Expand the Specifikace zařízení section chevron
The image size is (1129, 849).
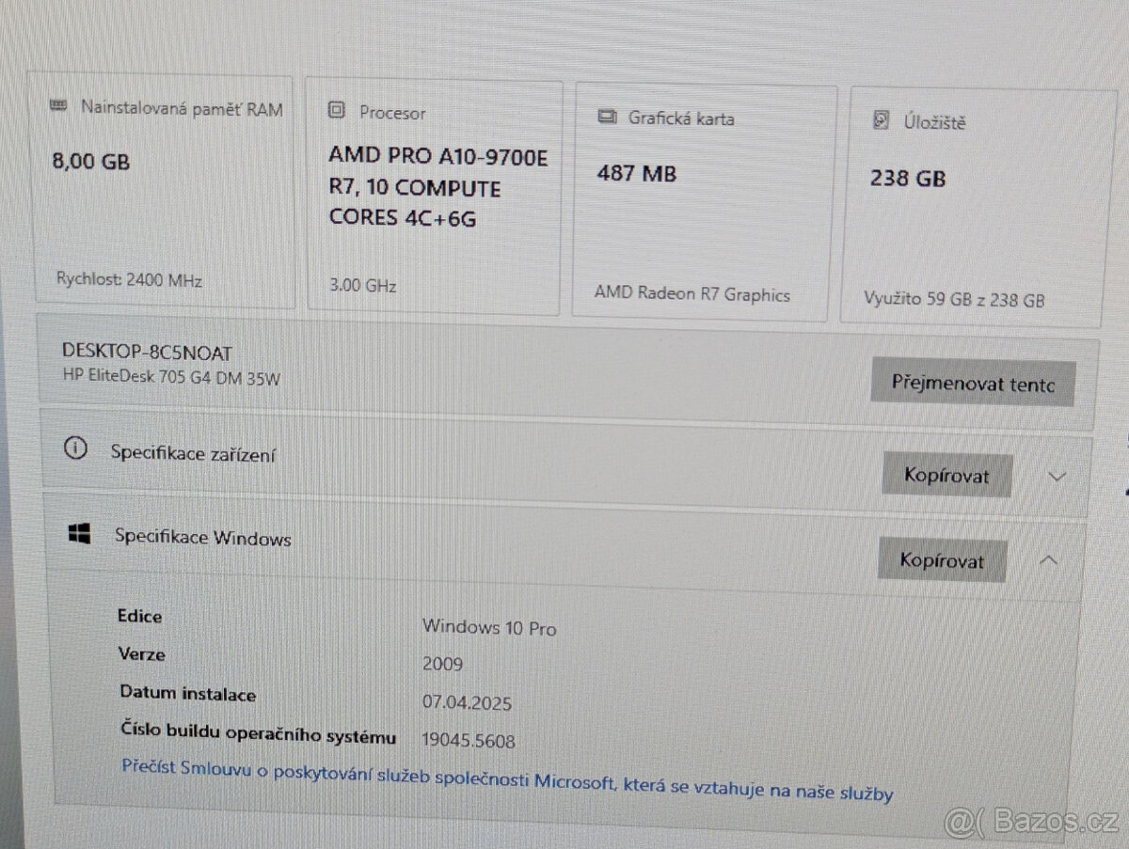point(1057,476)
